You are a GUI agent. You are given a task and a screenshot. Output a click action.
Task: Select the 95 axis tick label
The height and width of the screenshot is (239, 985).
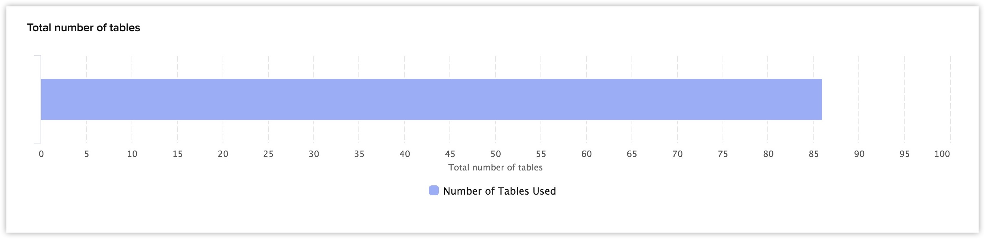point(904,154)
